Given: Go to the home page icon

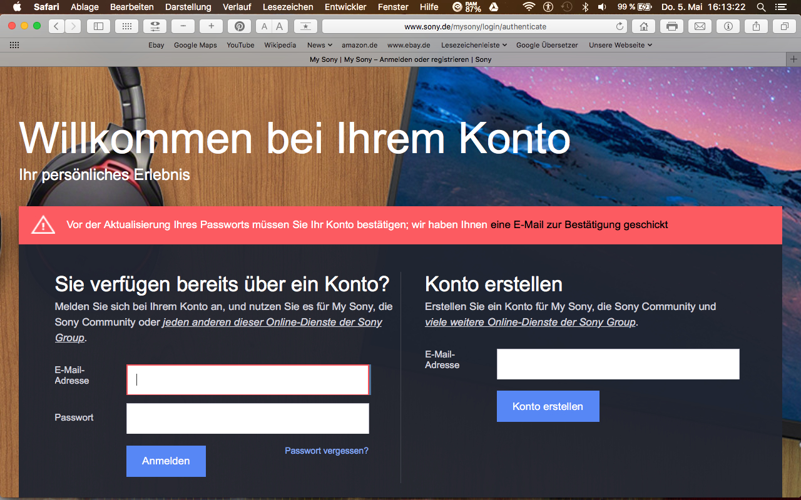Looking at the screenshot, I should (x=643, y=26).
